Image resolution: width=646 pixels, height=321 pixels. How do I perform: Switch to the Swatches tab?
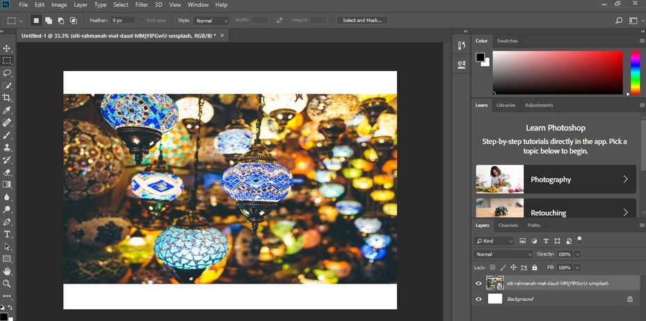coord(507,41)
